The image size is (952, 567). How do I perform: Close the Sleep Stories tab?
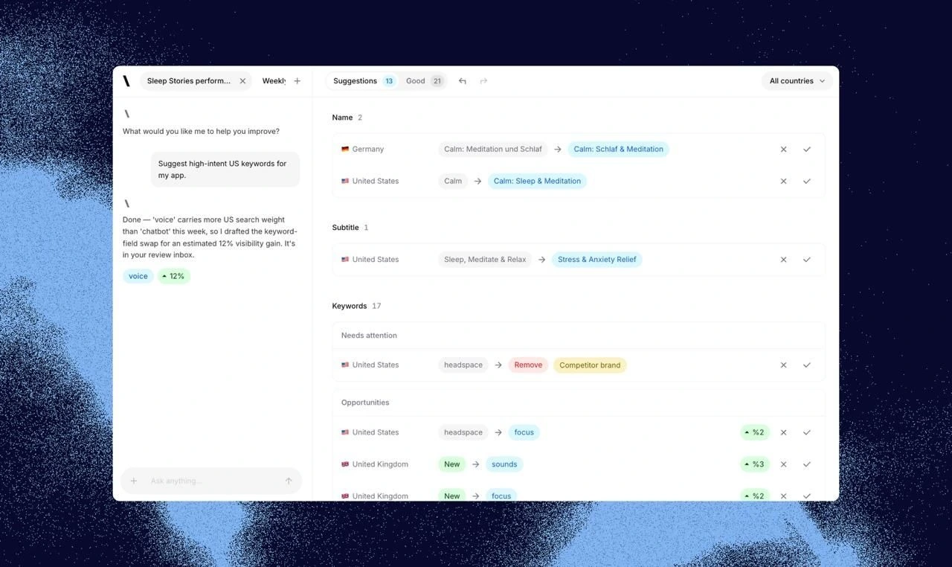[242, 81]
